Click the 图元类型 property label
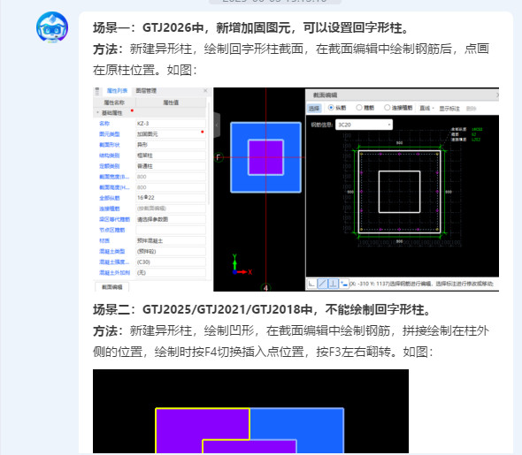522x455 pixels. pyautogui.click(x=109, y=134)
